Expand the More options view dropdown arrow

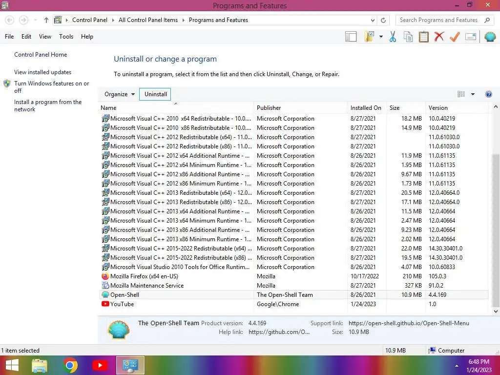pos(473,94)
